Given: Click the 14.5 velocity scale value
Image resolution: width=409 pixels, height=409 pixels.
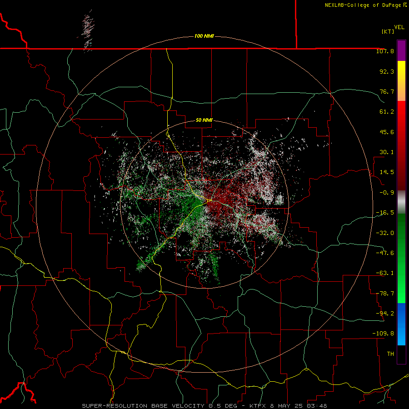Looking at the screenshot, I should pyautogui.click(x=387, y=172).
